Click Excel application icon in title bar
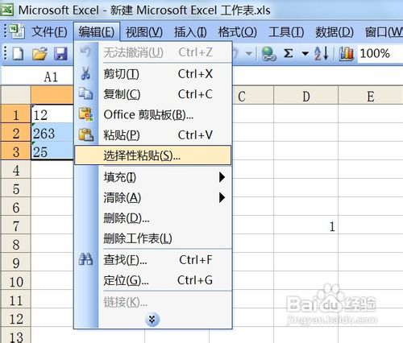This screenshot has height=343, width=403. pyautogui.click(x=7, y=10)
